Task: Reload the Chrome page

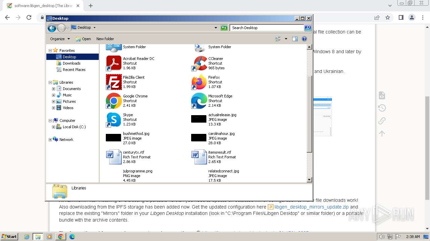Action: [29, 17]
